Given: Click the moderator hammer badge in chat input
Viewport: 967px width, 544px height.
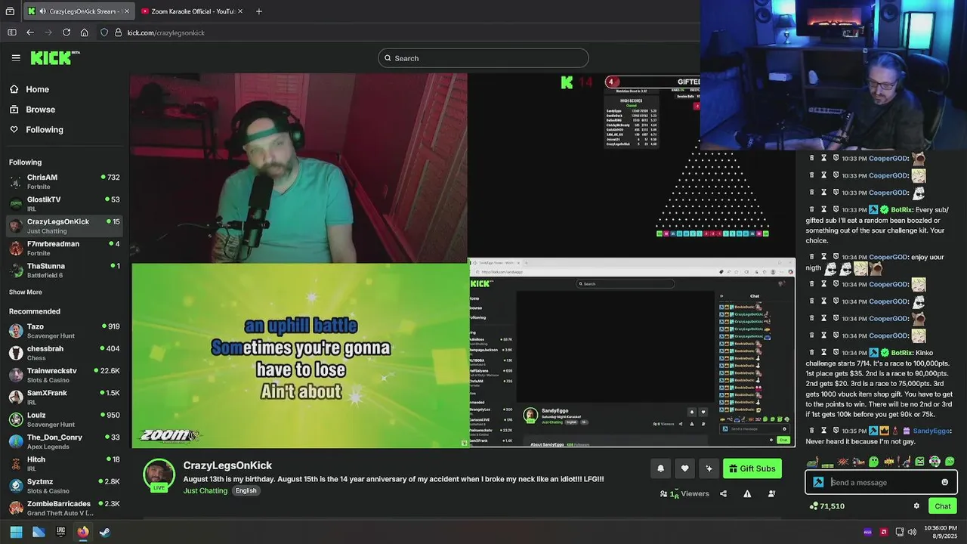Looking at the screenshot, I should click(818, 482).
